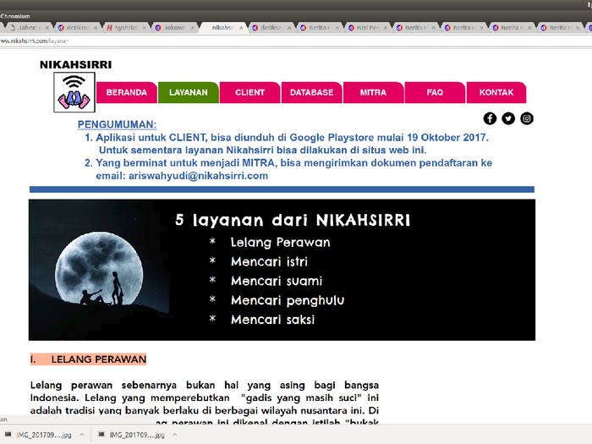The width and height of the screenshot is (592, 444).
Task: Go to the BERANDA page
Action: point(127,92)
